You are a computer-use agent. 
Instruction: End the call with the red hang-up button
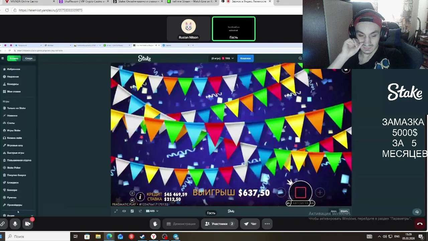tap(420, 224)
